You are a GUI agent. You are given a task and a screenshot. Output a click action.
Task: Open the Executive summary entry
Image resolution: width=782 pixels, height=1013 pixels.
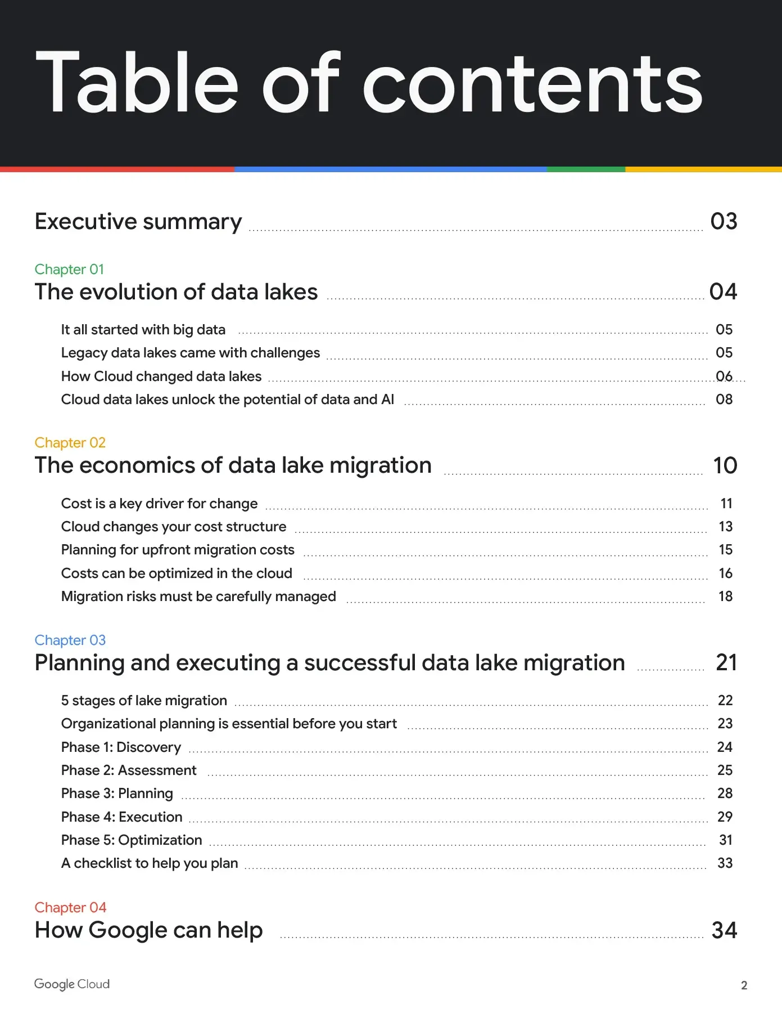click(x=138, y=222)
